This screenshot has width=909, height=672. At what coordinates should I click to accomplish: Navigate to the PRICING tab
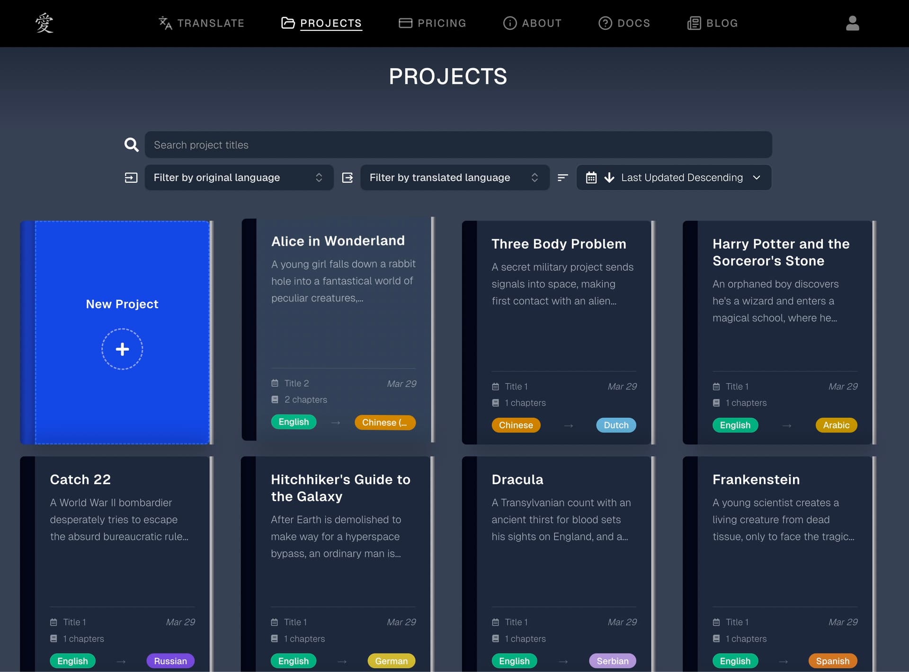point(442,23)
